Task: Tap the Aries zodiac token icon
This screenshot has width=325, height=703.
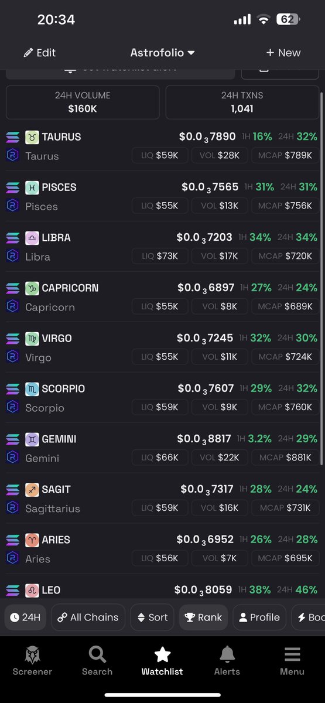Action: click(32, 540)
